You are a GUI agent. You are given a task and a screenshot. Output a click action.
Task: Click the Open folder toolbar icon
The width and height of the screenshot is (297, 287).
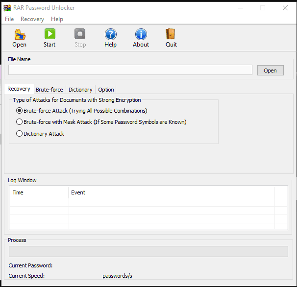click(x=20, y=35)
